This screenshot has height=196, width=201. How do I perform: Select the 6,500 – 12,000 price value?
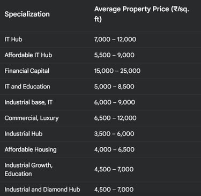click(115, 118)
